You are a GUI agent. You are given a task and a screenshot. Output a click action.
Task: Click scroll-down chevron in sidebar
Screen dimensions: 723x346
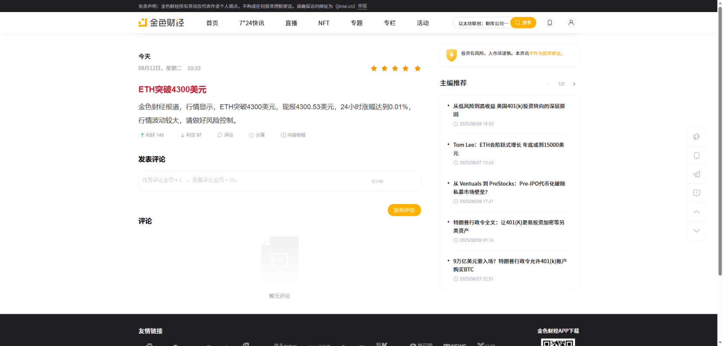tap(696, 231)
